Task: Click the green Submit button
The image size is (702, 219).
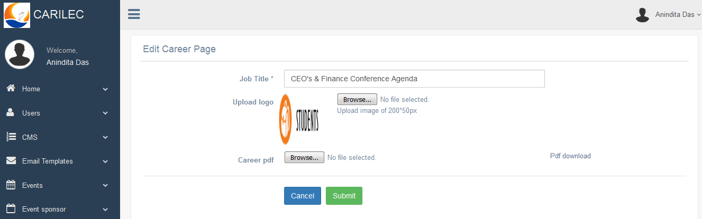Action: (x=344, y=196)
